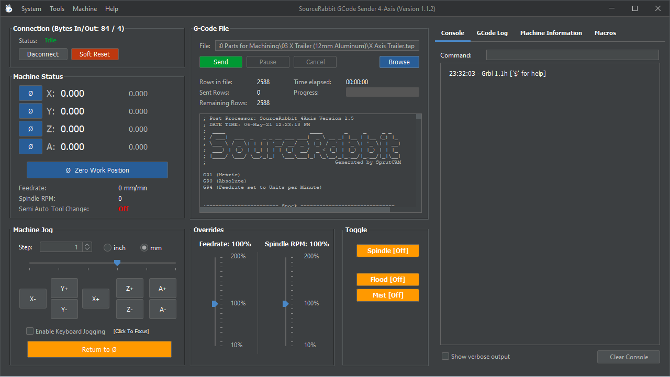Open the Machine Information tab

point(551,33)
